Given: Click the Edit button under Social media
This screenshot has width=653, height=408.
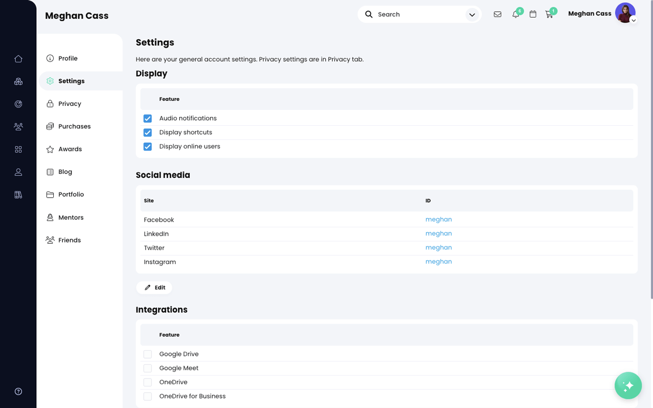Looking at the screenshot, I should (x=154, y=287).
